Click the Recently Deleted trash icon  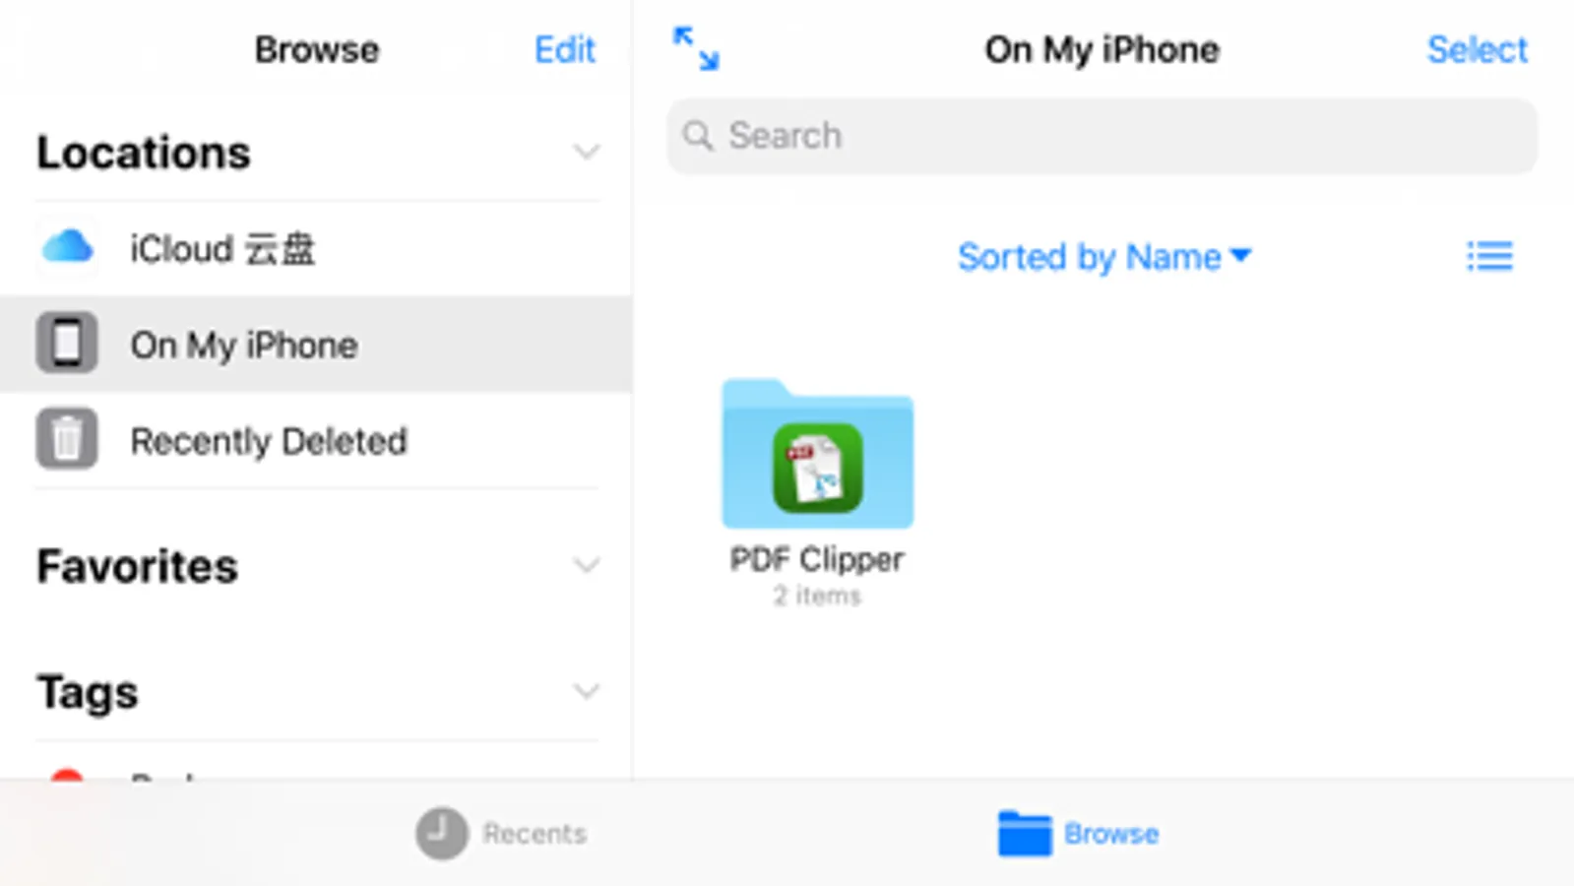[67, 438]
